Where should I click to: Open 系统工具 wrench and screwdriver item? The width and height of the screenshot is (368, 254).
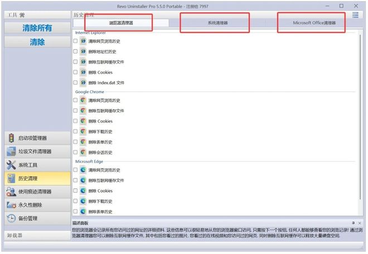point(37,165)
